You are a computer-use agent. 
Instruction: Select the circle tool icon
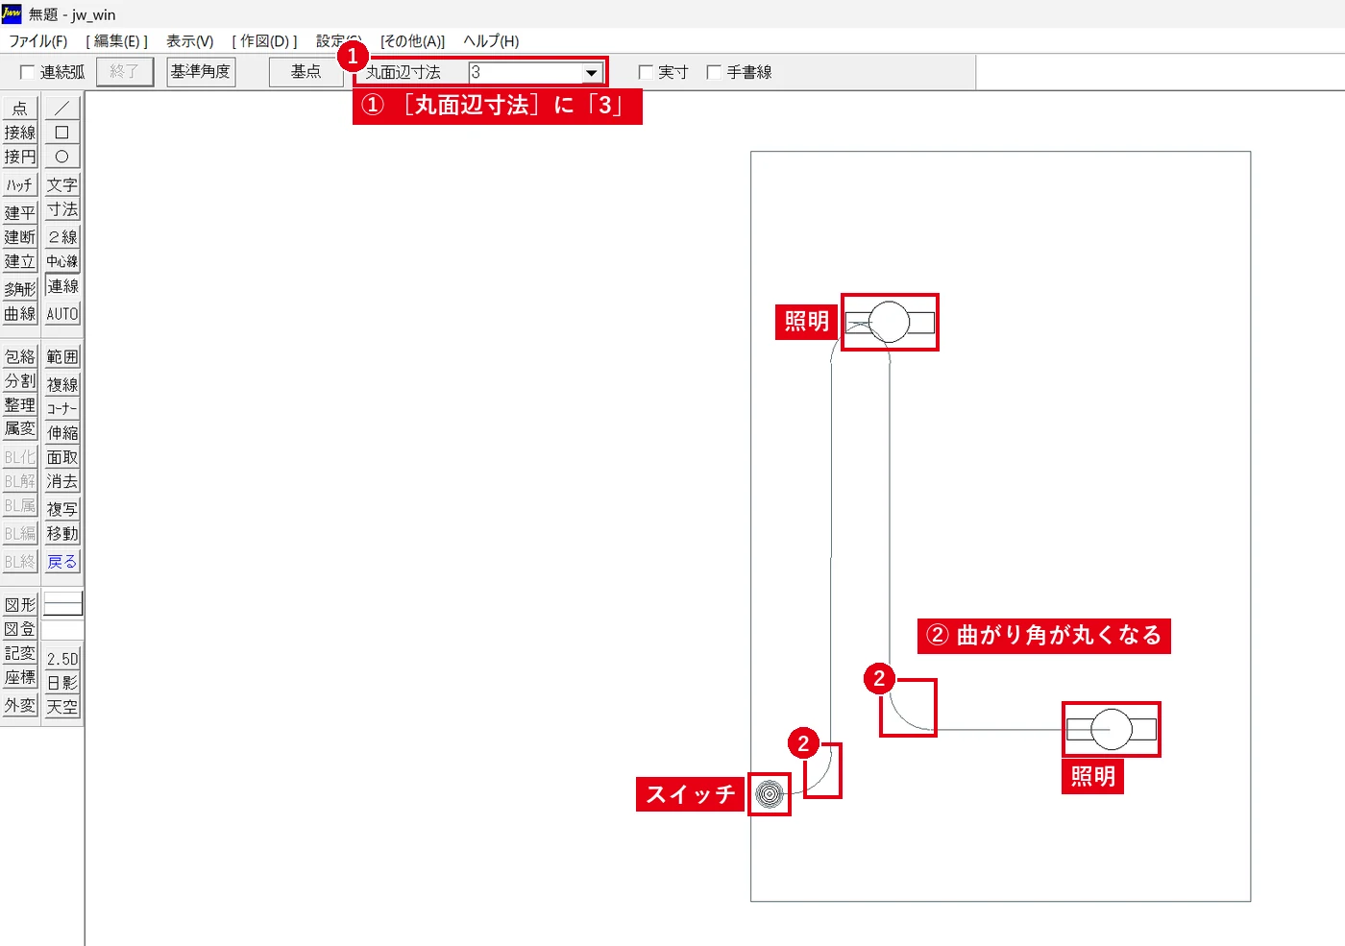pyautogui.click(x=61, y=157)
